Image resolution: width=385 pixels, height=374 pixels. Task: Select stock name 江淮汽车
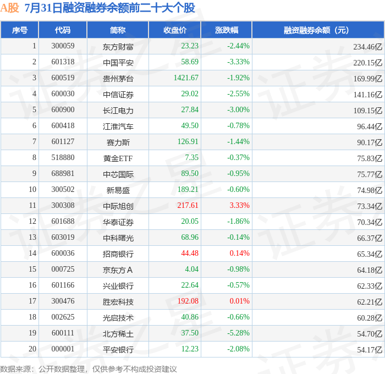tap(118, 127)
